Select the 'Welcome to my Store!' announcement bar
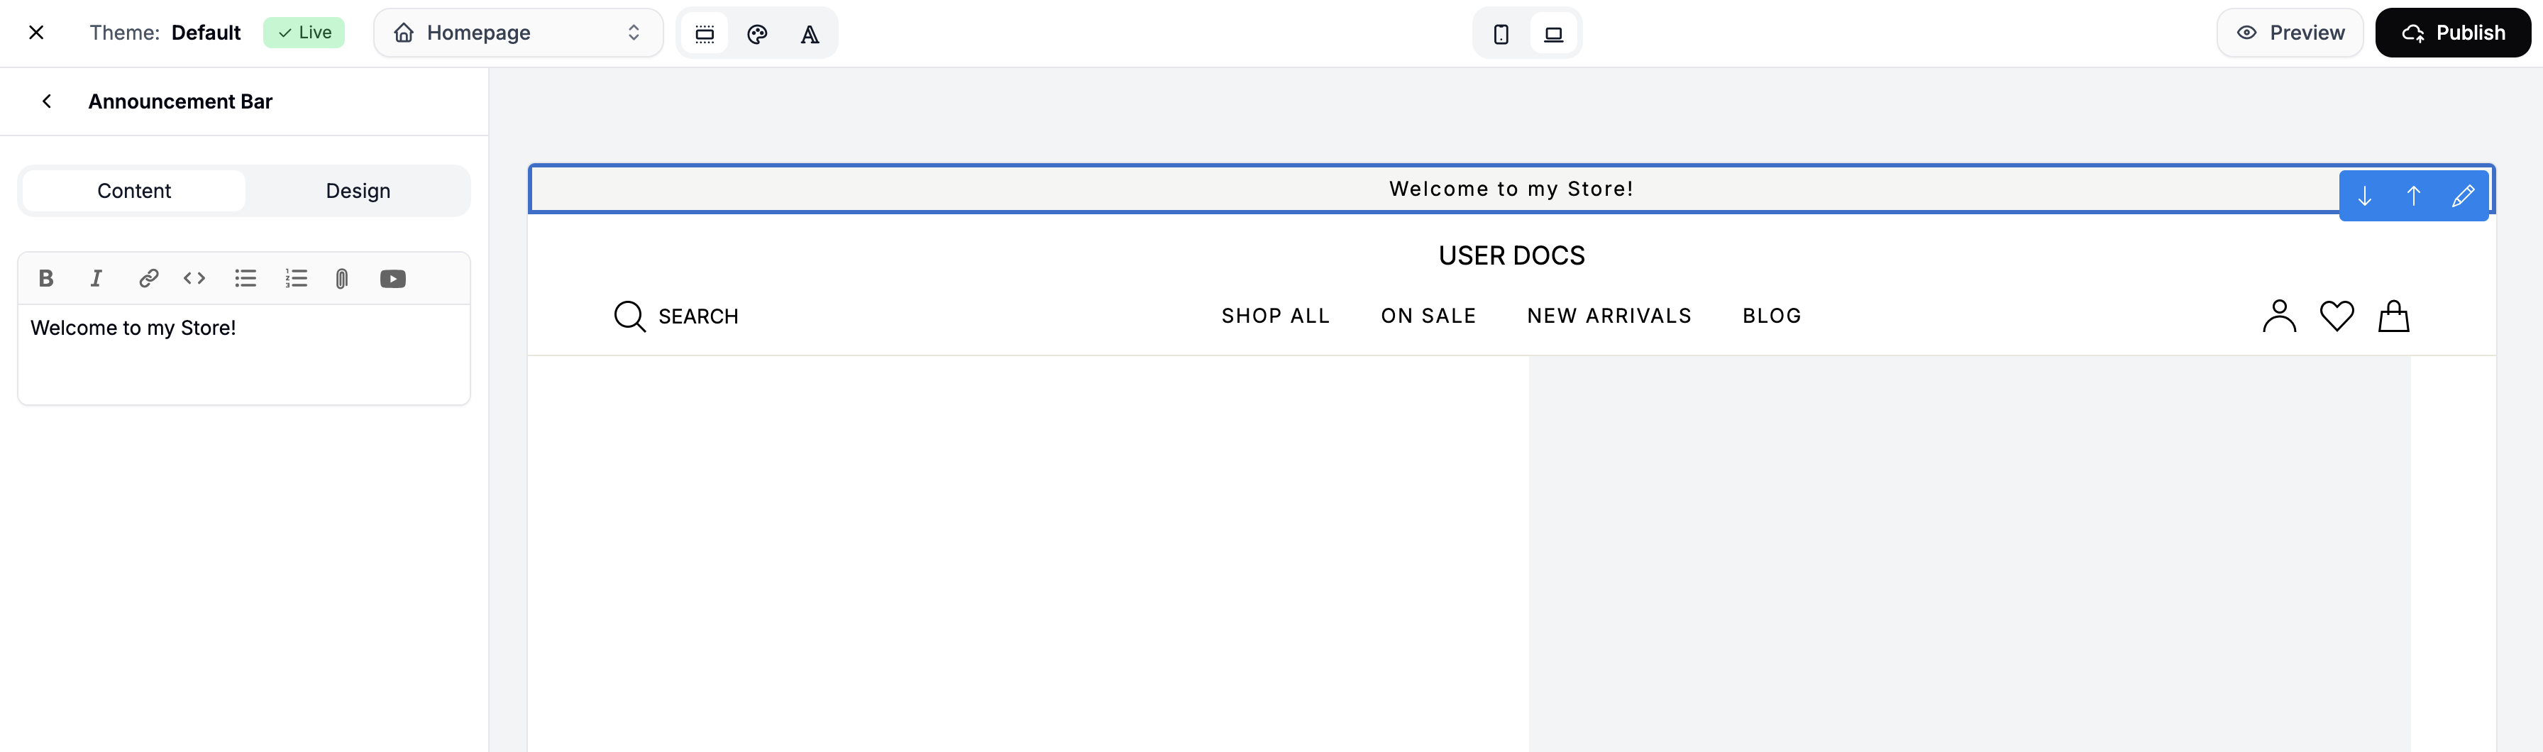The height and width of the screenshot is (752, 2543). click(1511, 189)
